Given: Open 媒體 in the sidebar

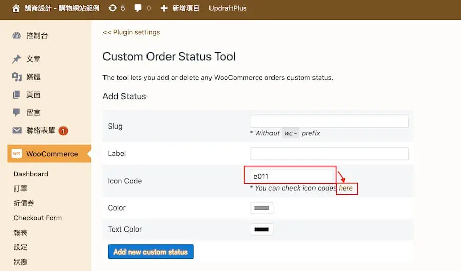Looking at the screenshot, I should point(33,77).
